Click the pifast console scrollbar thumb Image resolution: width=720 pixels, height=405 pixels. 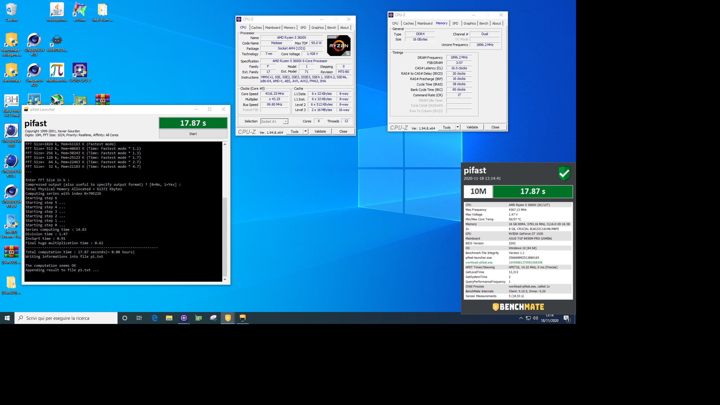point(225,237)
